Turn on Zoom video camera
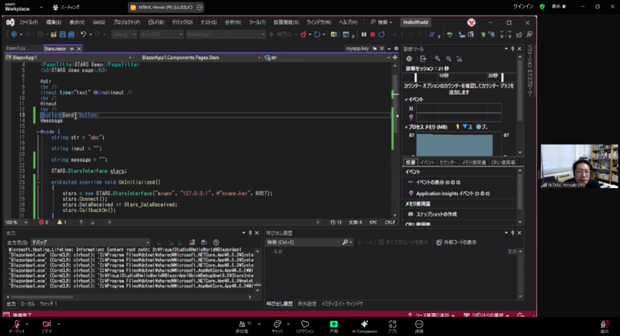The image size is (620, 336). pos(46,325)
